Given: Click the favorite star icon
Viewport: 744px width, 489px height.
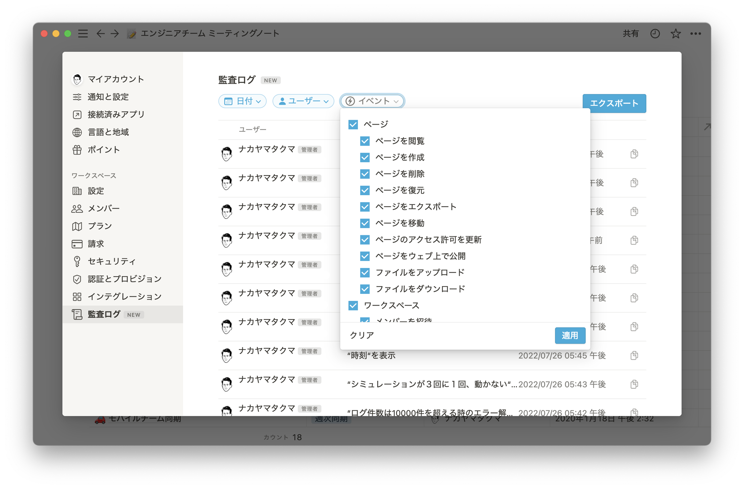Looking at the screenshot, I should click(x=676, y=33).
